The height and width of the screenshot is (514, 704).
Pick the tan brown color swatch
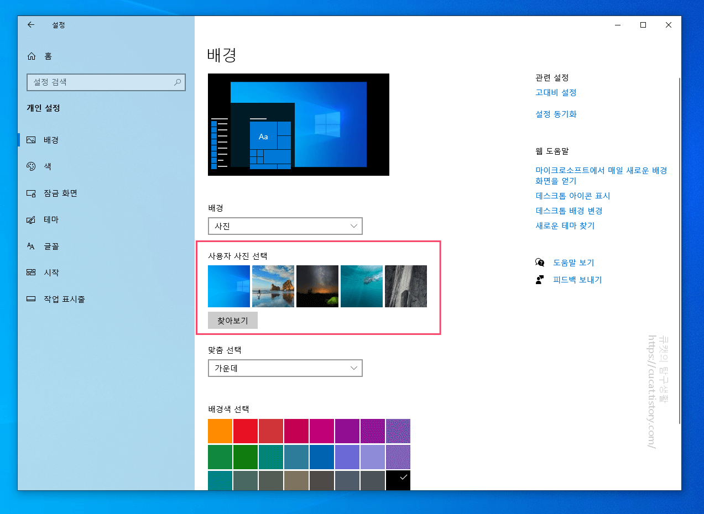click(296, 480)
